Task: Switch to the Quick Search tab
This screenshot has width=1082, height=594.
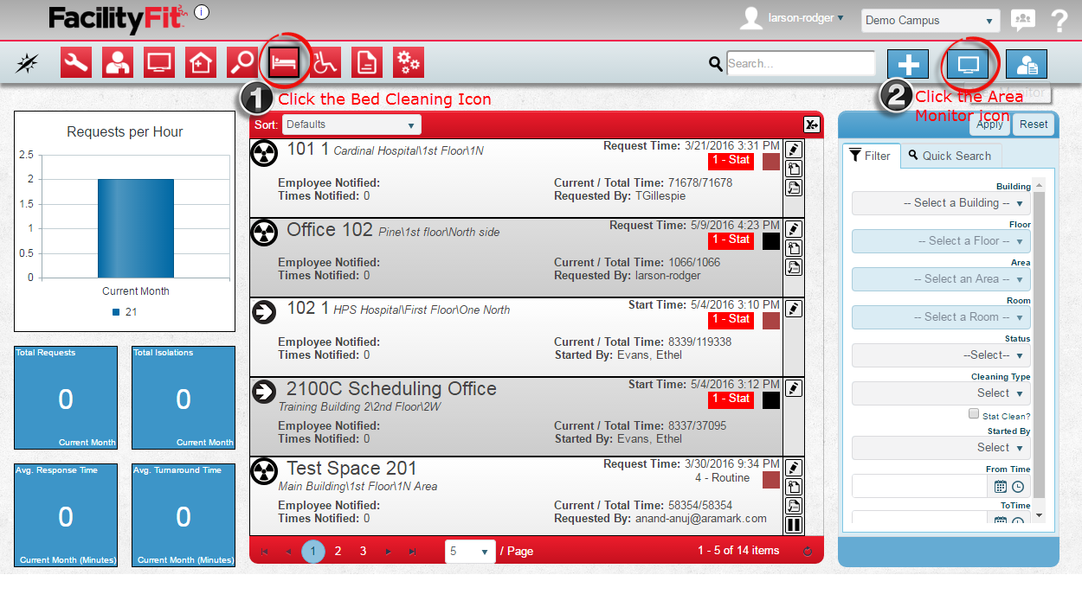Action: click(950, 156)
